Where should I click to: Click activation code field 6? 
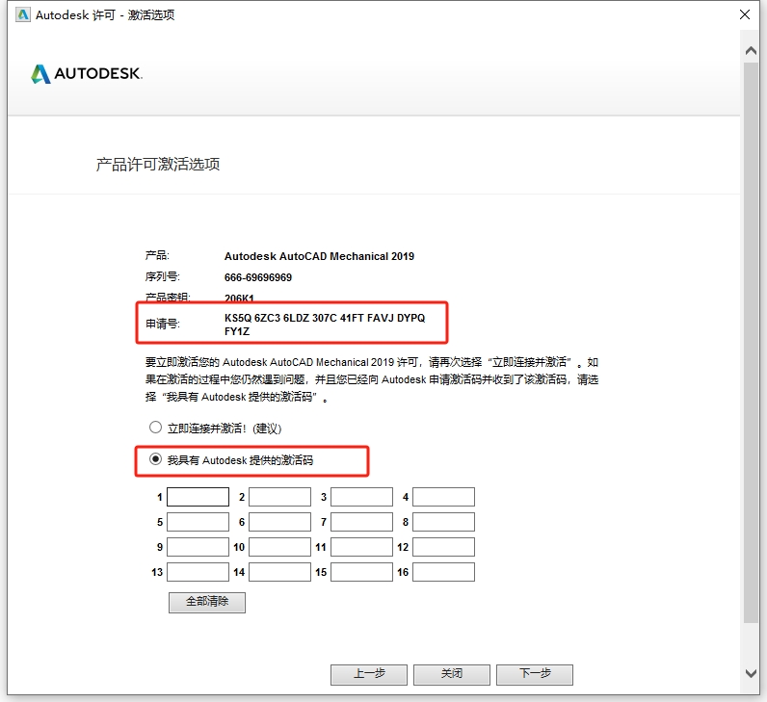[279, 522]
